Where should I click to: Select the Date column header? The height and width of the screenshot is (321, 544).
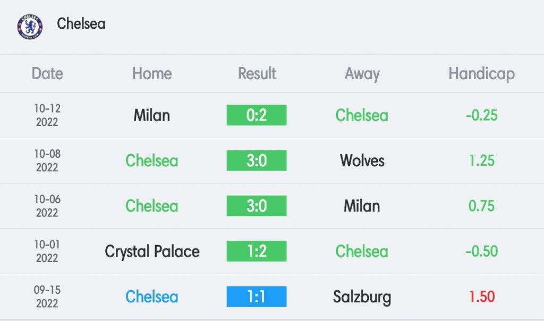[47, 73]
